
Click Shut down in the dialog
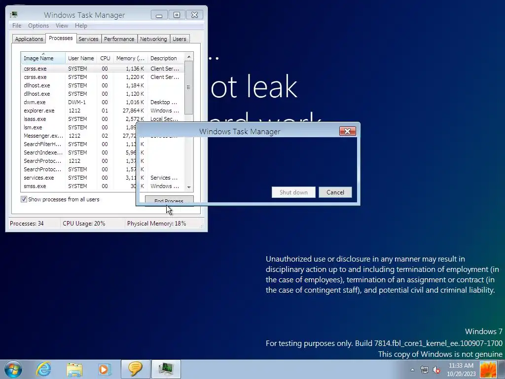pyautogui.click(x=293, y=192)
